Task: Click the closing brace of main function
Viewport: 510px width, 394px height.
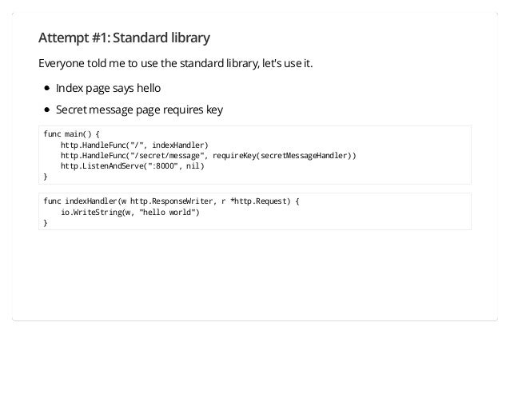Action: [x=46, y=177]
